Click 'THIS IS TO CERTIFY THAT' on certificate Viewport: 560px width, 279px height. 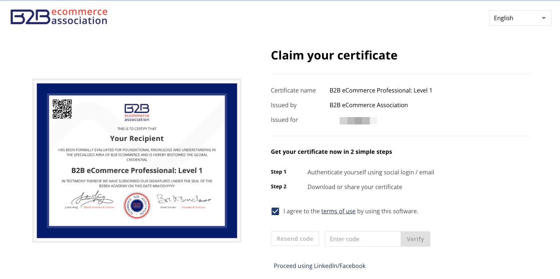(x=137, y=129)
